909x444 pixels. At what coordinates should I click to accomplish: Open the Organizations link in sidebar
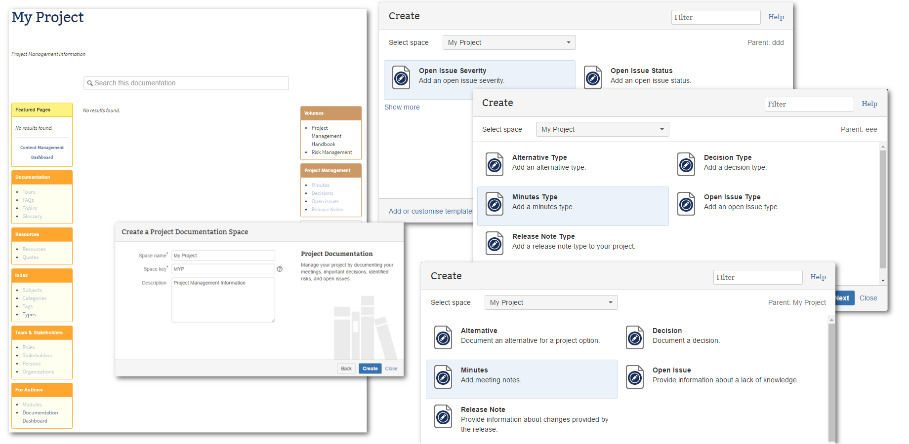(x=38, y=372)
